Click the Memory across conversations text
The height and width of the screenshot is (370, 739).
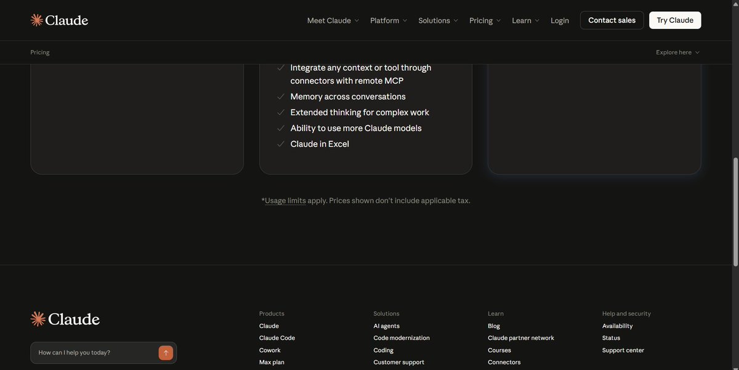tap(348, 97)
